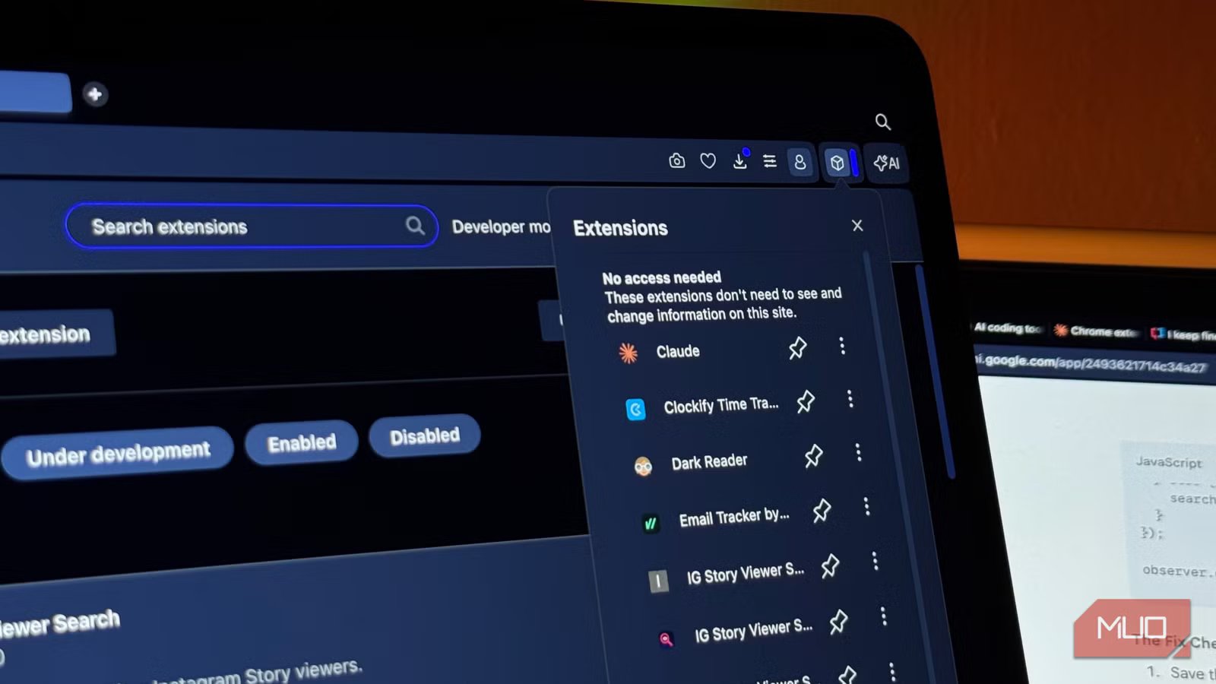The image size is (1216, 684).
Task: Open the profile account icon
Action: click(x=800, y=163)
